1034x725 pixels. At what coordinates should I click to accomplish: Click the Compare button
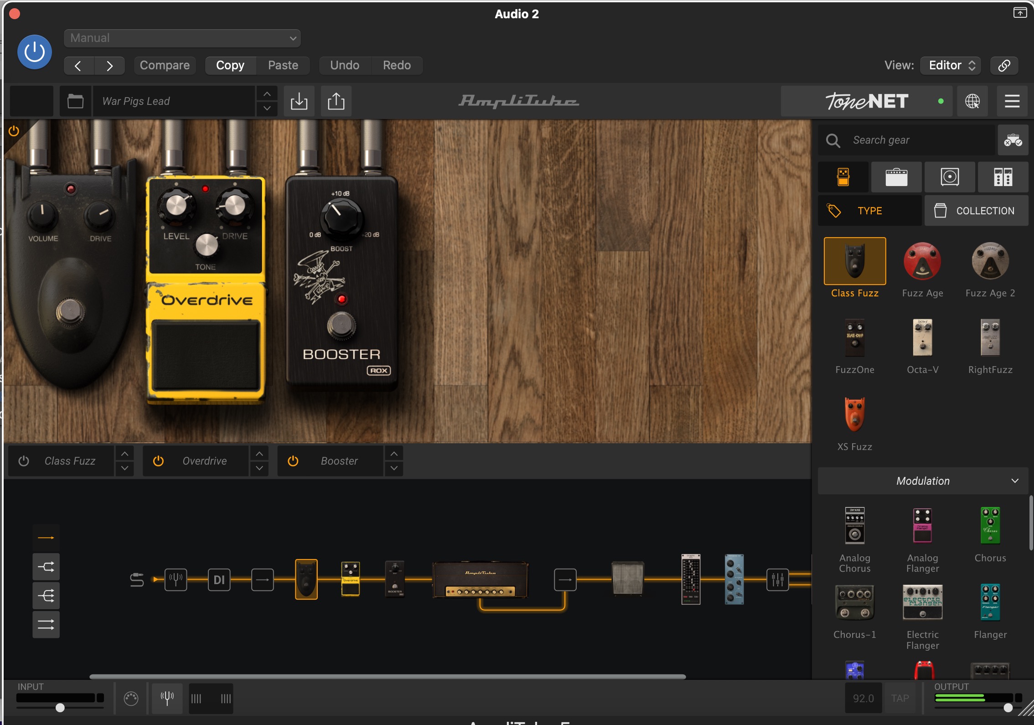pos(165,66)
